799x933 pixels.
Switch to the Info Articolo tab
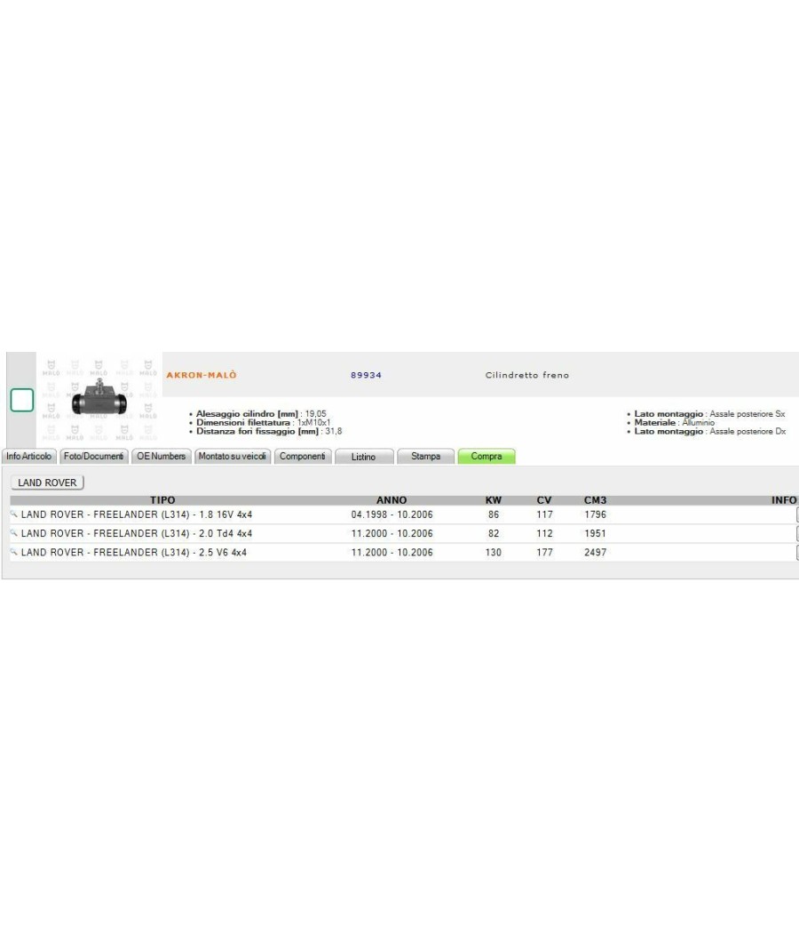tap(29, 457)
